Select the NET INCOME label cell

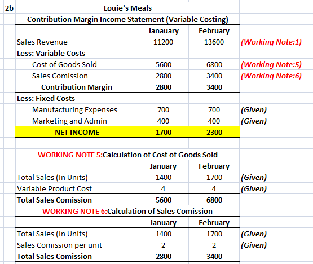(x=77, y=132)
